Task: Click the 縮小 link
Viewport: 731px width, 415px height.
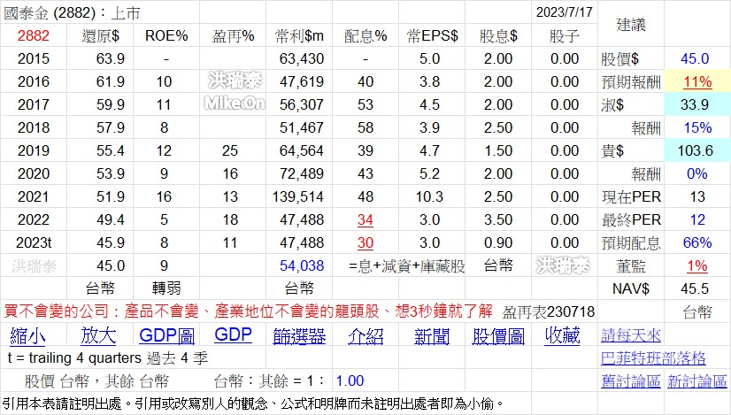Action: (x=27, y=335)
